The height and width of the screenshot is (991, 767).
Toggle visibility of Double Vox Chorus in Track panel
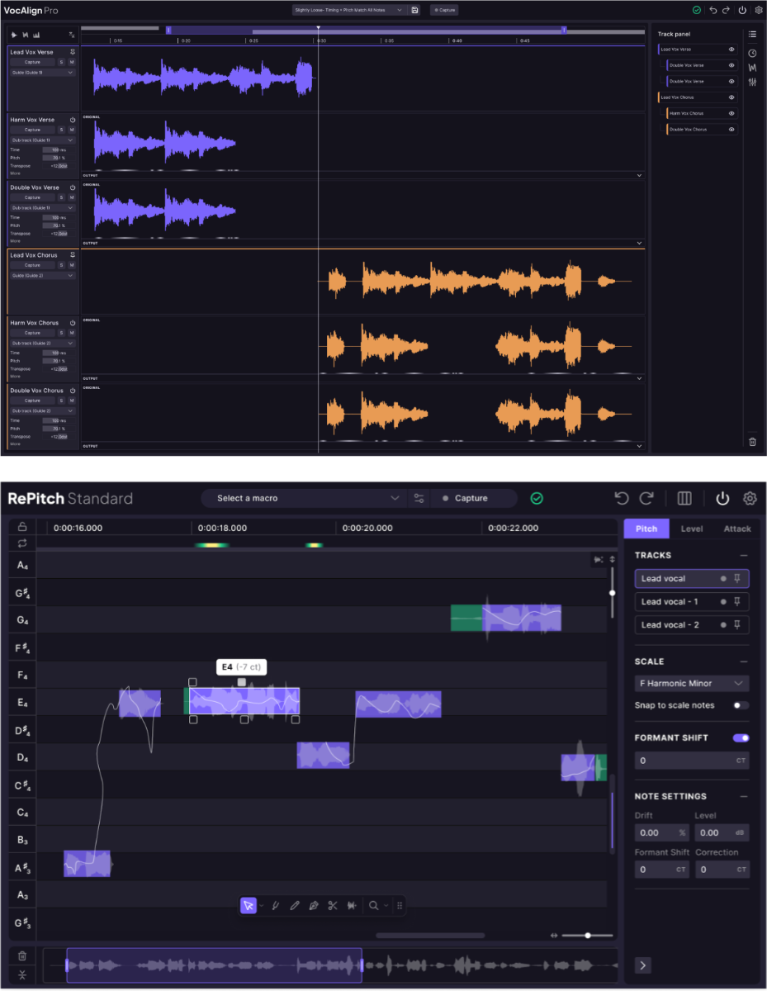click(731, 130)
